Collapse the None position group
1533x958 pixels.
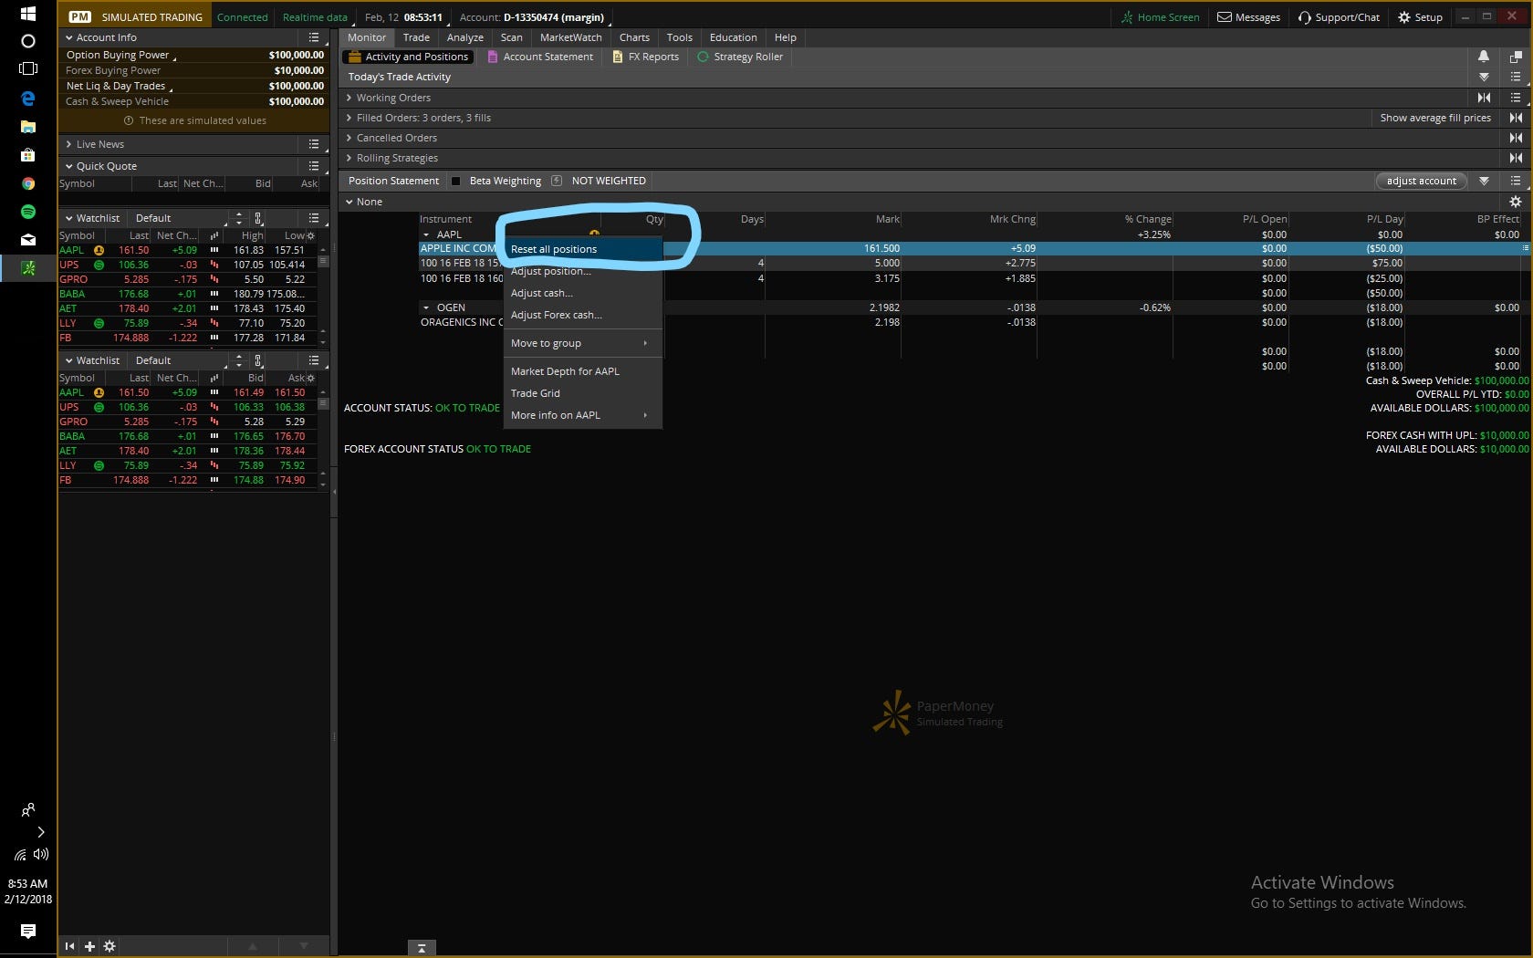pos(349,202)
